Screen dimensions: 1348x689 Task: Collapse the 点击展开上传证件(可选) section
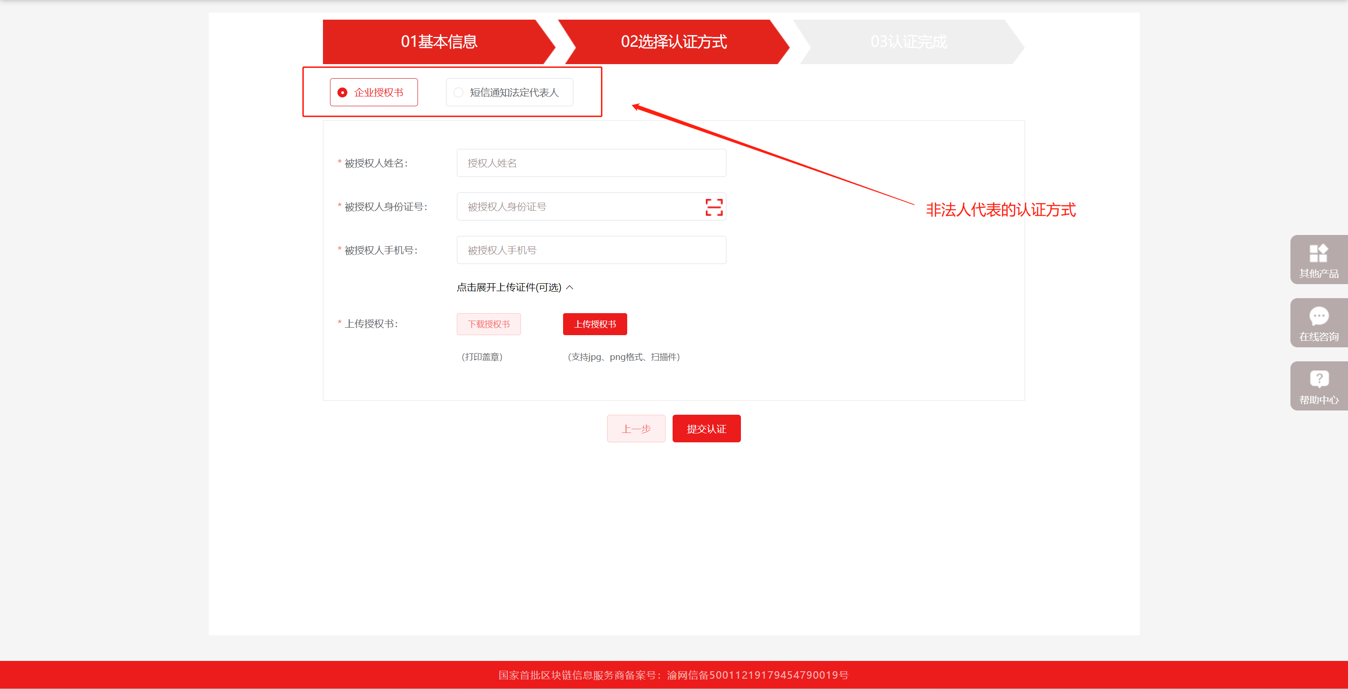(x=509, y=287)
